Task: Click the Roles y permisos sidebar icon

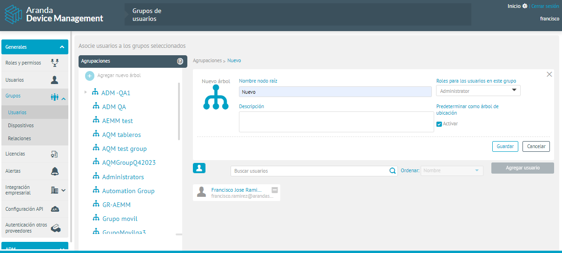Action: pos(54,63)
